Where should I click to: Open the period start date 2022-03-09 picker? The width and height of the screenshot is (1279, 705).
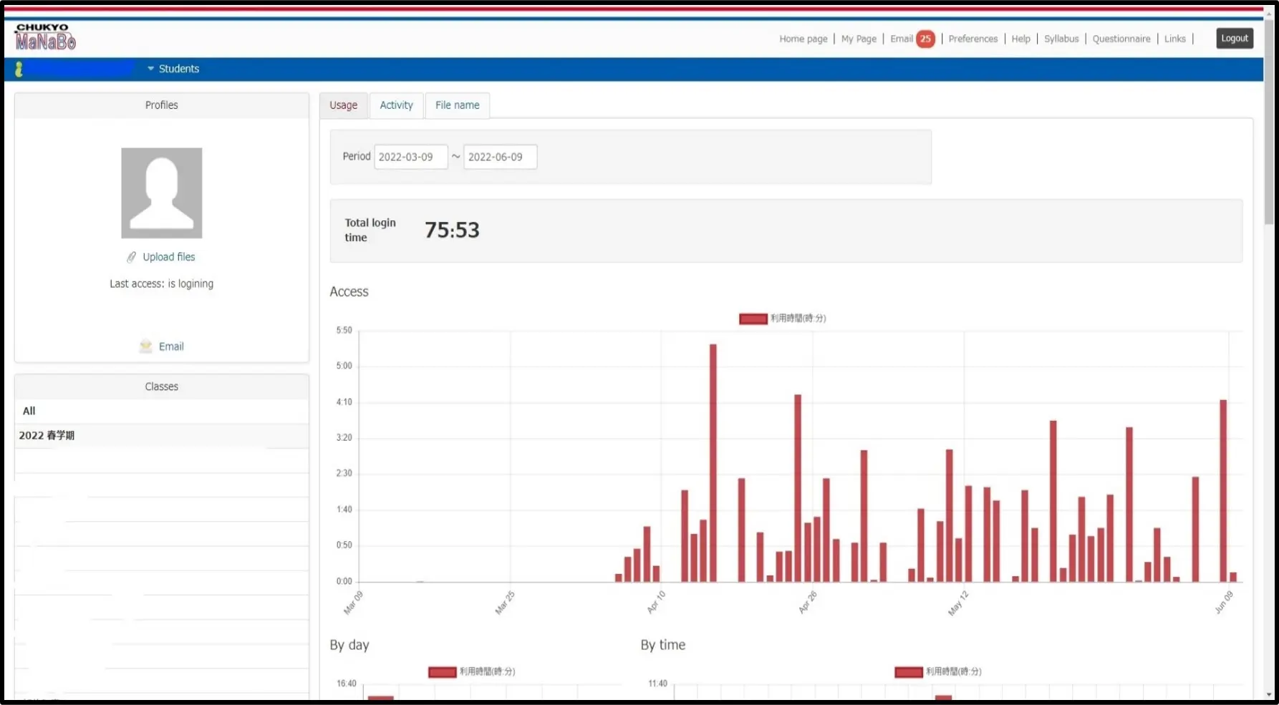410,157
